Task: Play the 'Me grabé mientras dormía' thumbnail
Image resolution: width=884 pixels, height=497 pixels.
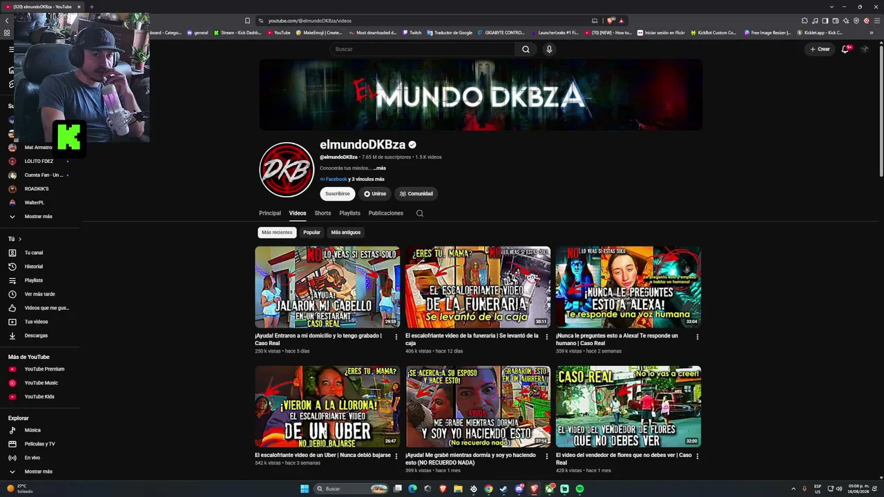Action: pyautogui.click(x=478, y=407)
